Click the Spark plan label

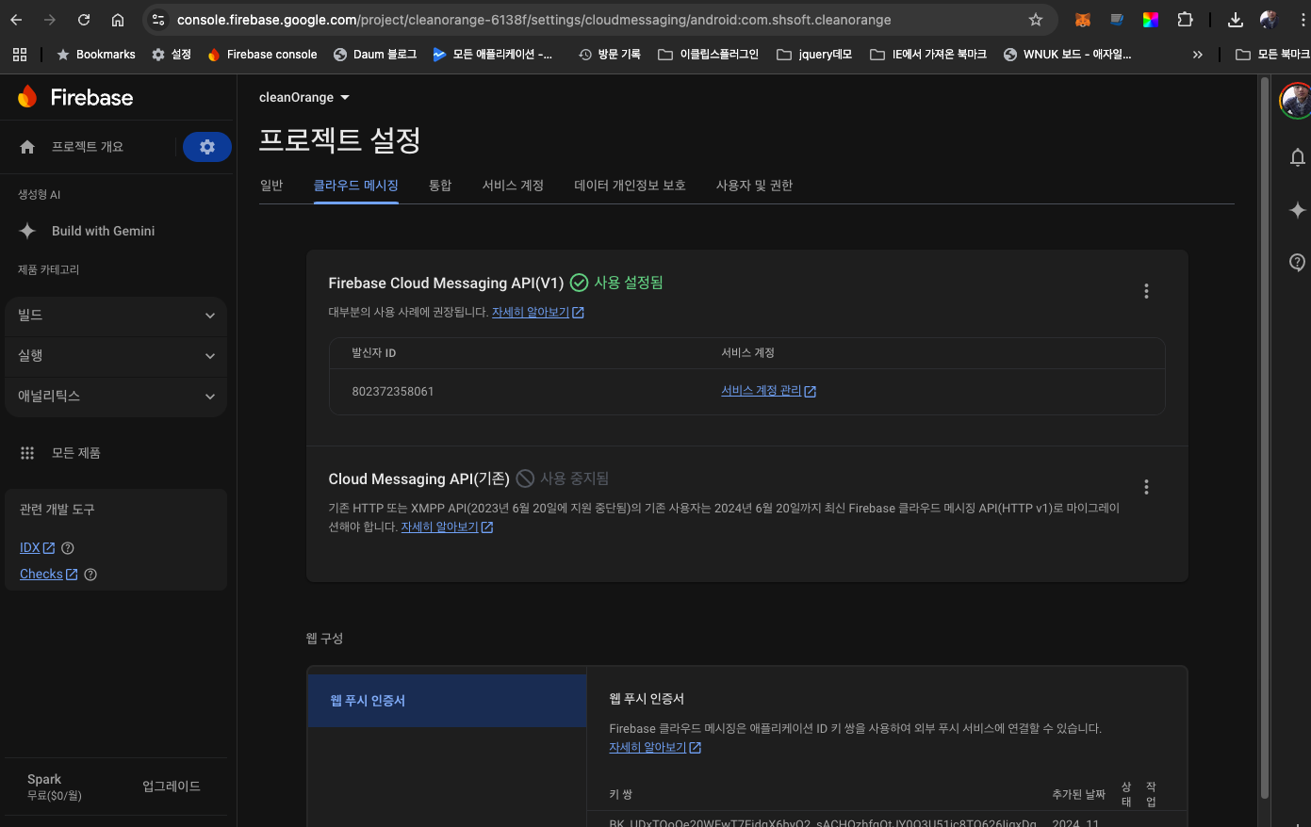[x=44, y=779]
